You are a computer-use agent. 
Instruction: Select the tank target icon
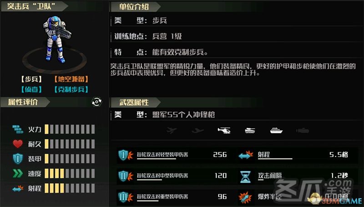point(250,131)
